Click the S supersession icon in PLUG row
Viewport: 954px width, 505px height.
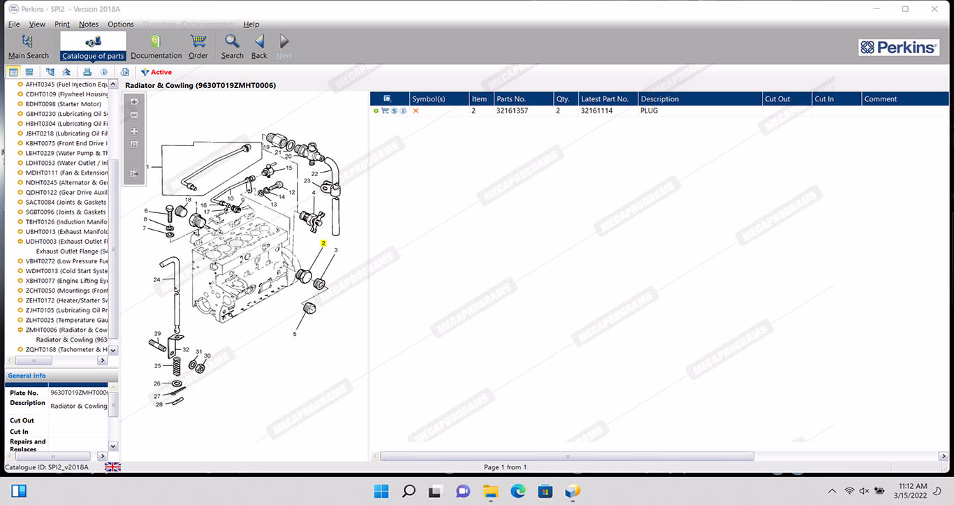[395, 111]
